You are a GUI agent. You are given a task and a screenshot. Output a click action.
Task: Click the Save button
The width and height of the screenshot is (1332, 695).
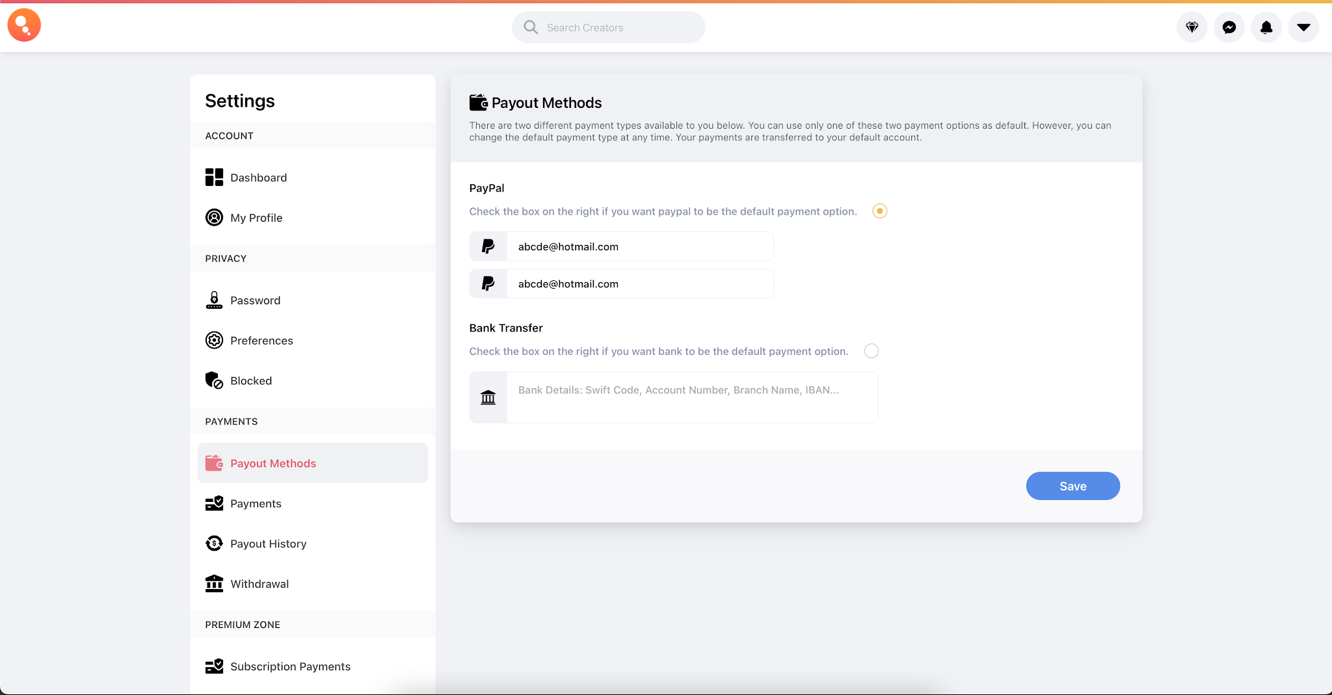click(1072, 486)
